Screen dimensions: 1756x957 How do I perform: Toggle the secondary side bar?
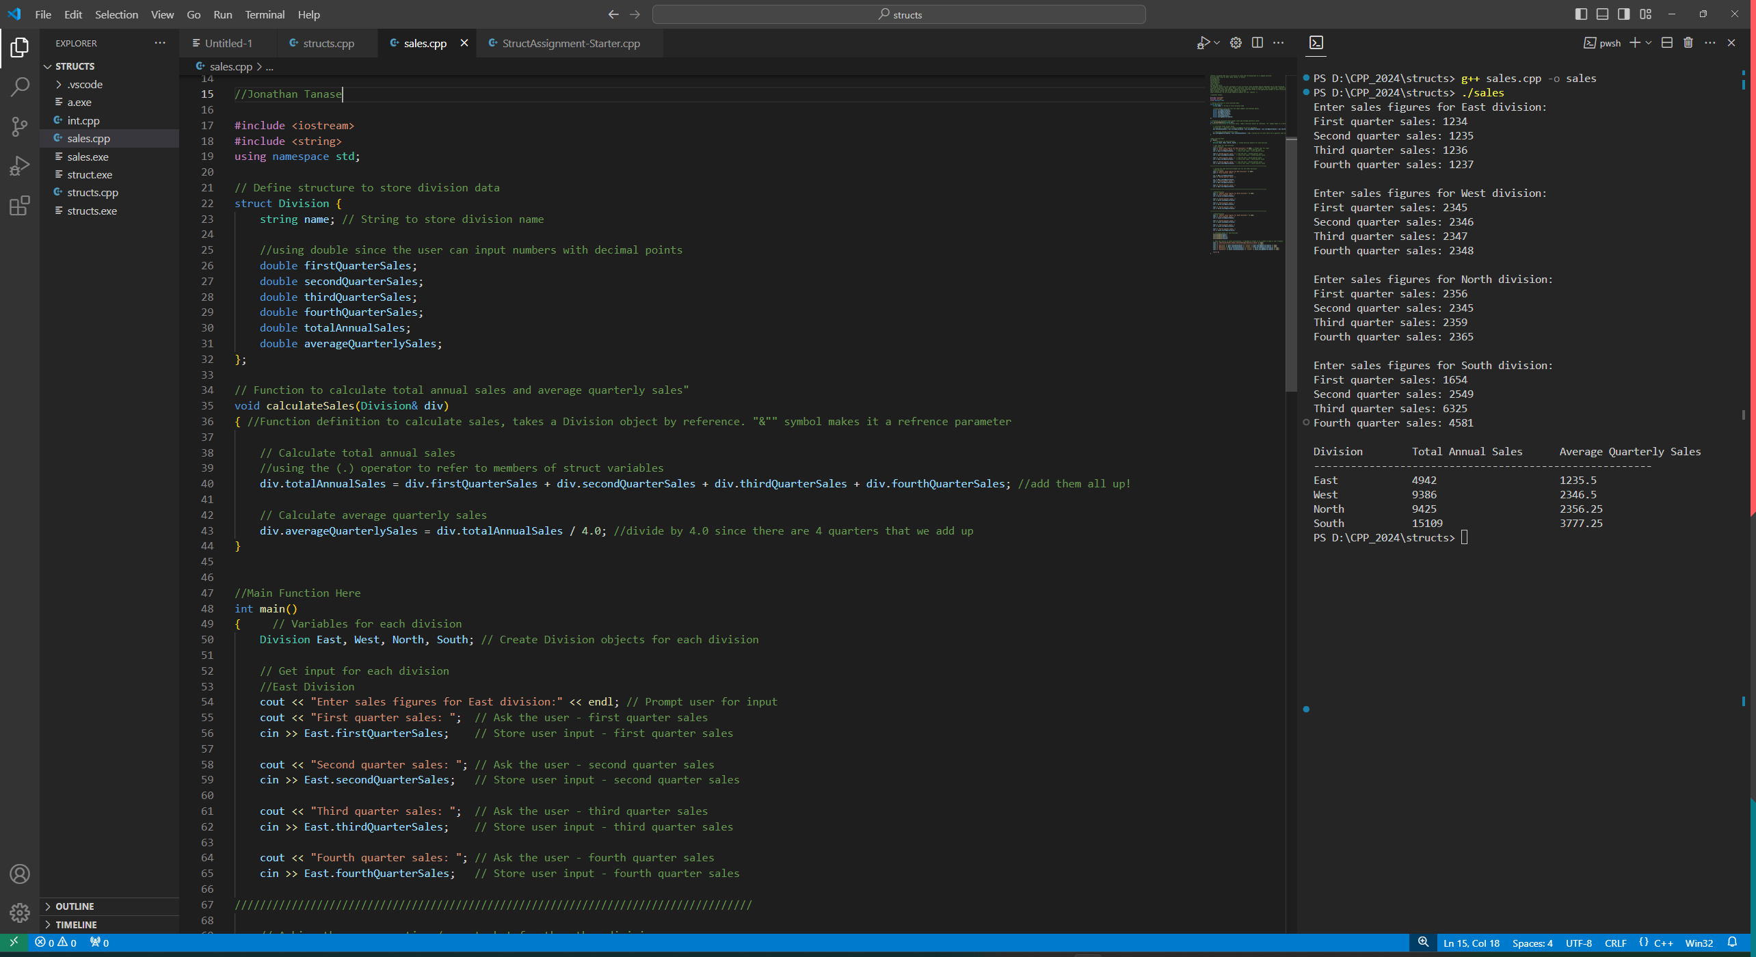tap(1624, 14)
